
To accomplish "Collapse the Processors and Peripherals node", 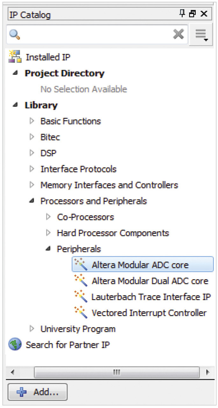I will click(32, 201).
